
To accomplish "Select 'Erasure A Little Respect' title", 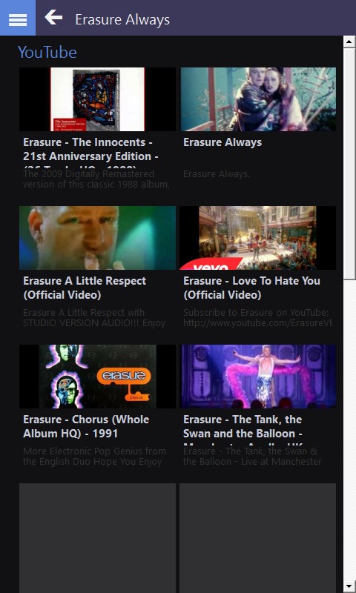I will tap(85, 288).
